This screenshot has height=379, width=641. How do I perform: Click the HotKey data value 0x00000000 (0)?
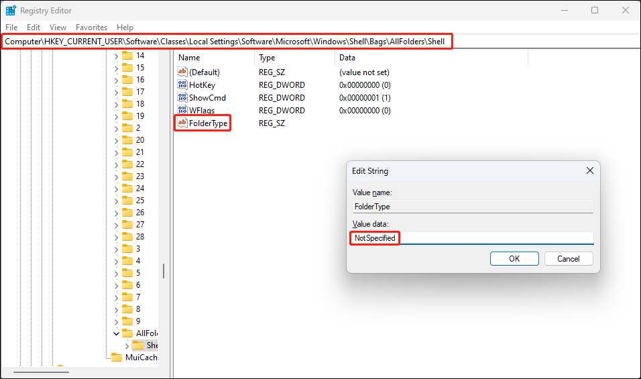click(x=365, y=85)
